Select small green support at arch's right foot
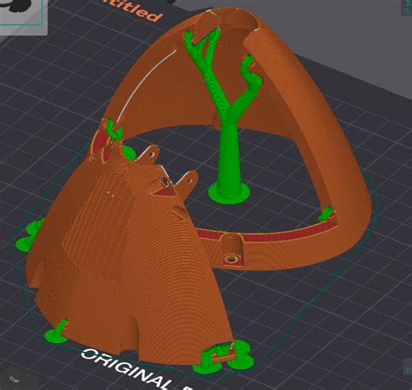The height and width of the screenshot is (390, 412). (326, 214)
